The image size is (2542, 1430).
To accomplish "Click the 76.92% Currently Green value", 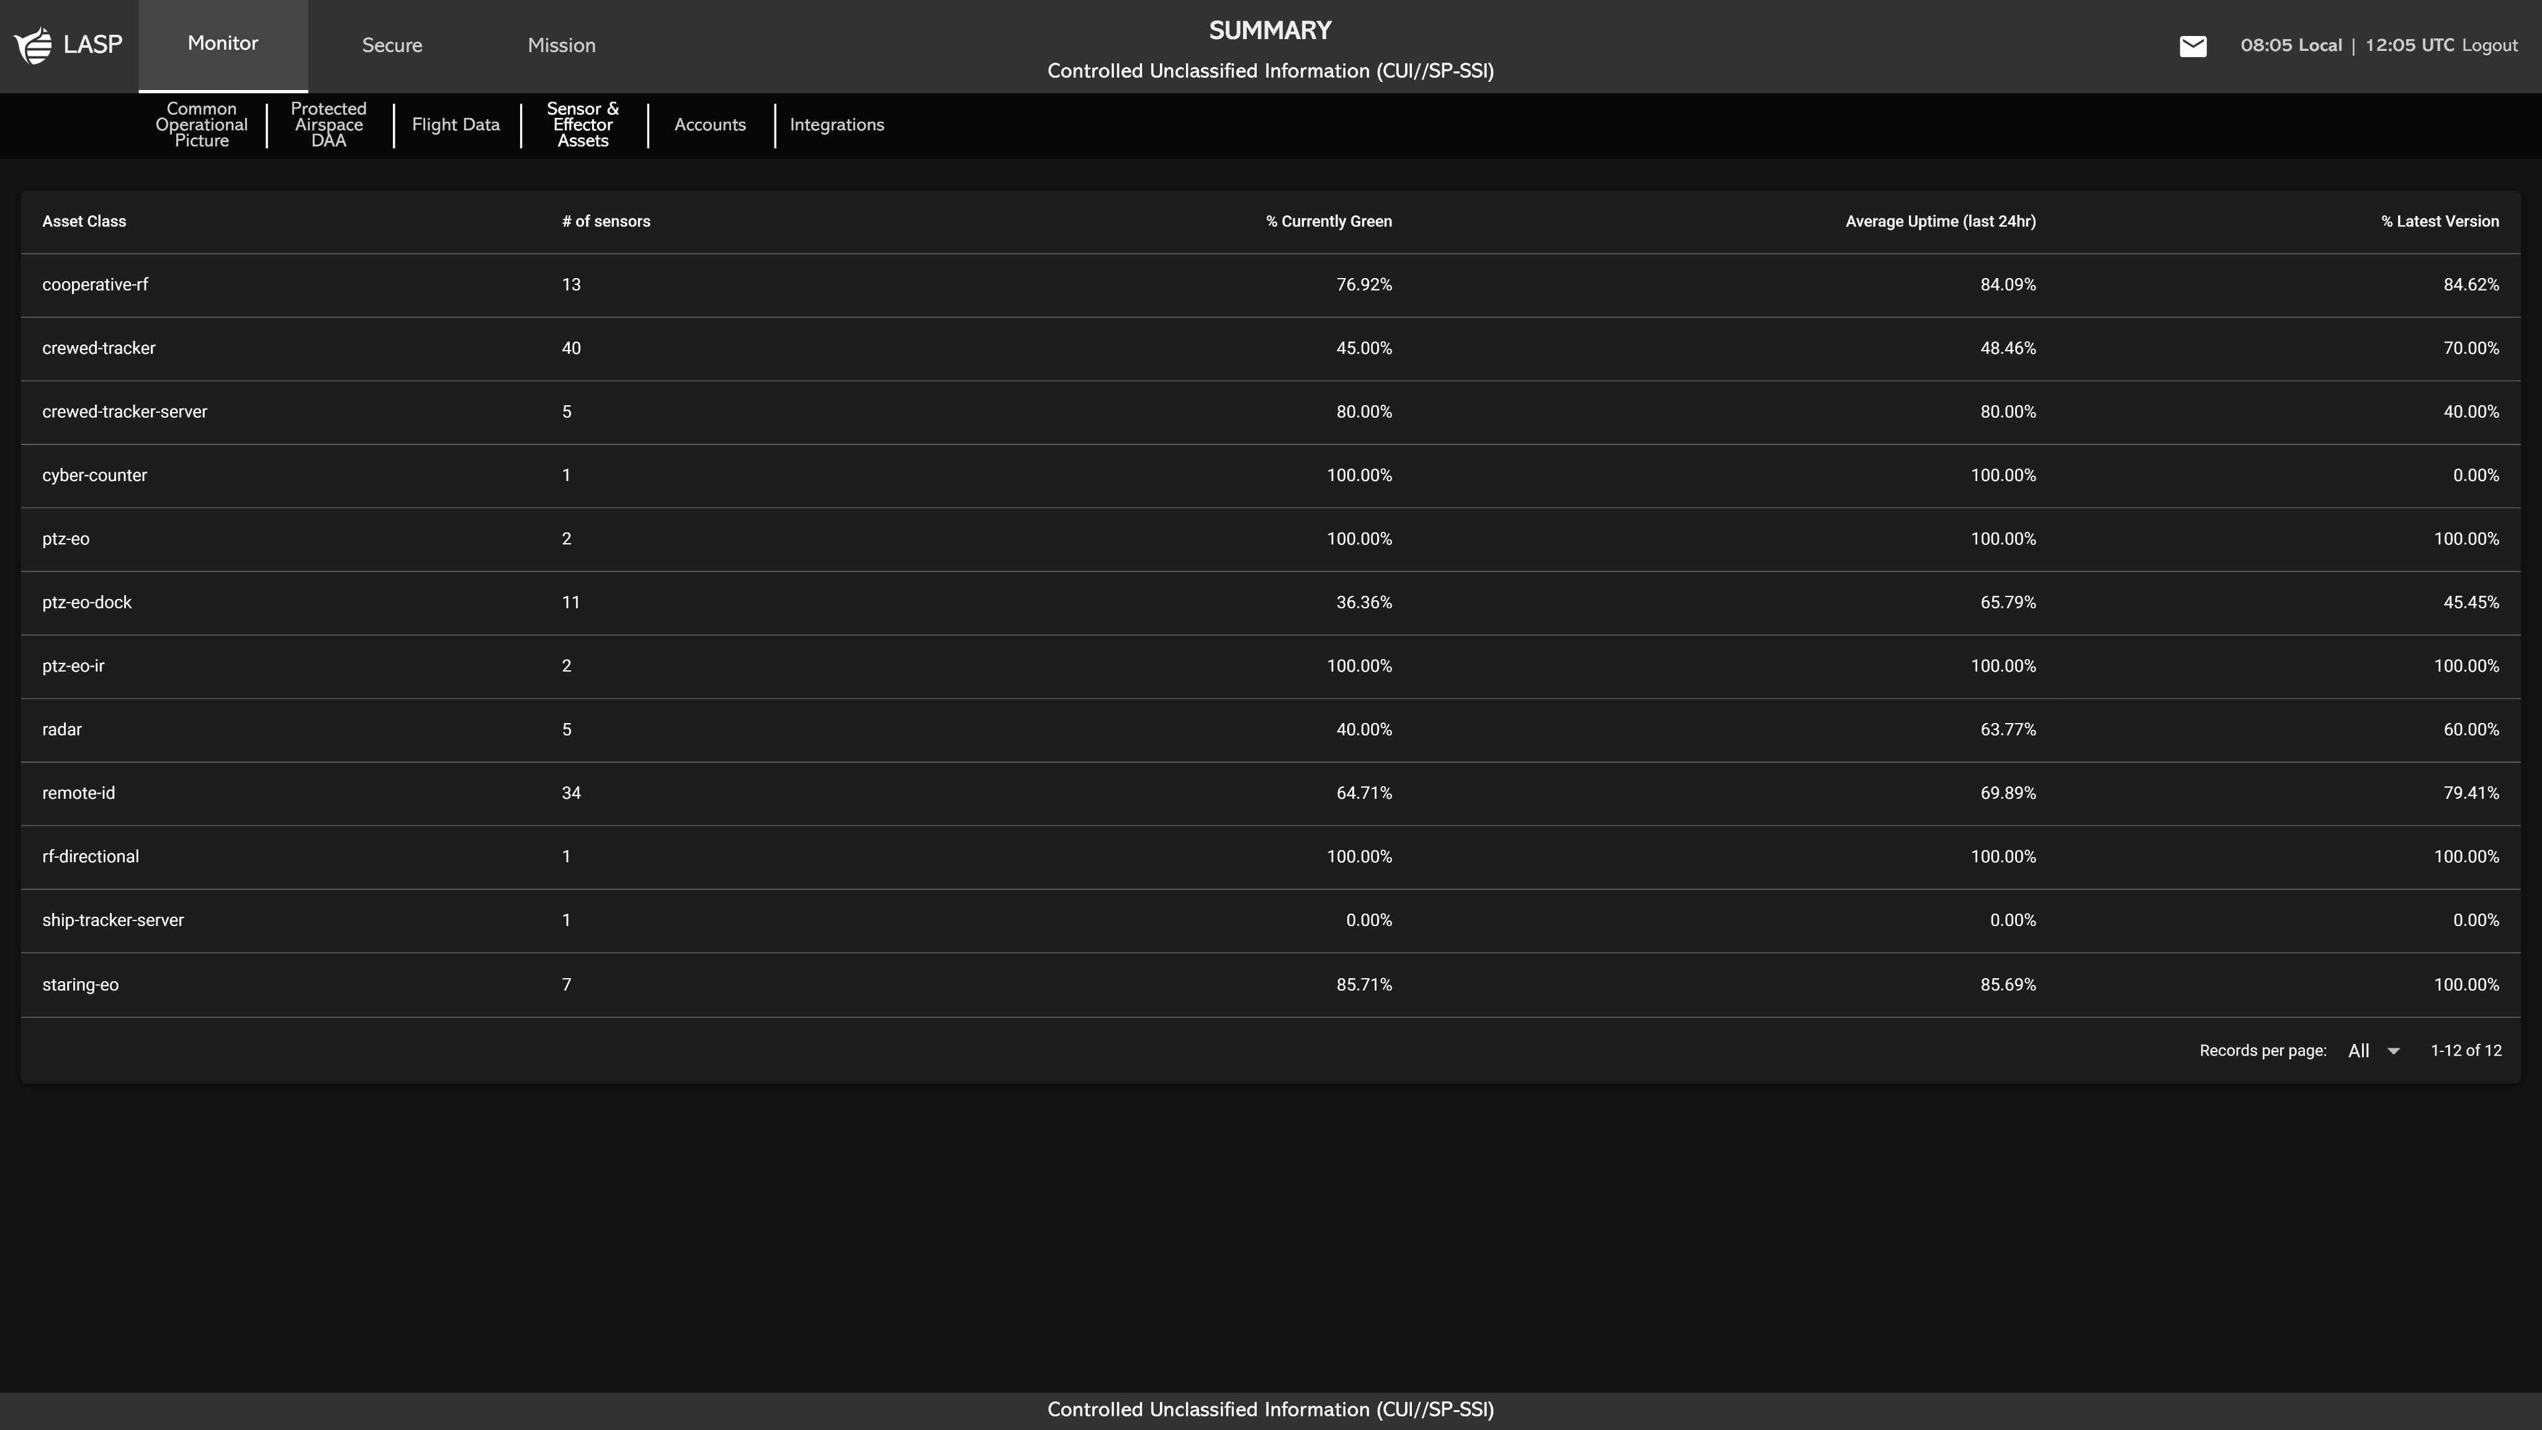I will (x=1363, y=286).
